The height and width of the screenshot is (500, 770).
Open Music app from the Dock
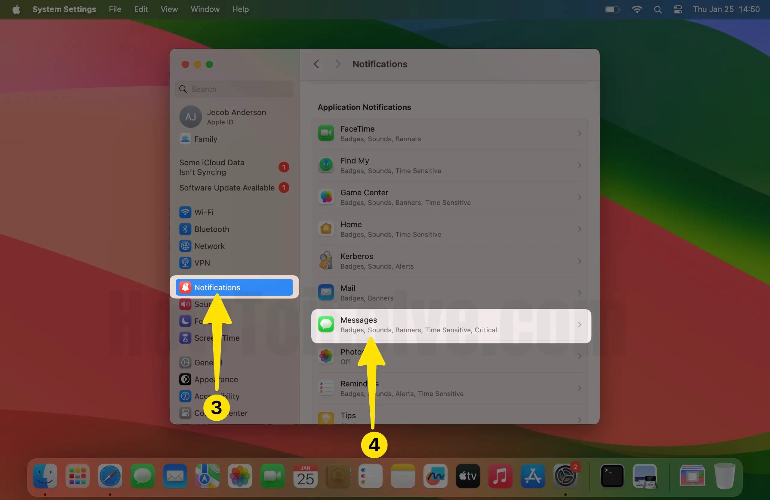point(500,476)
